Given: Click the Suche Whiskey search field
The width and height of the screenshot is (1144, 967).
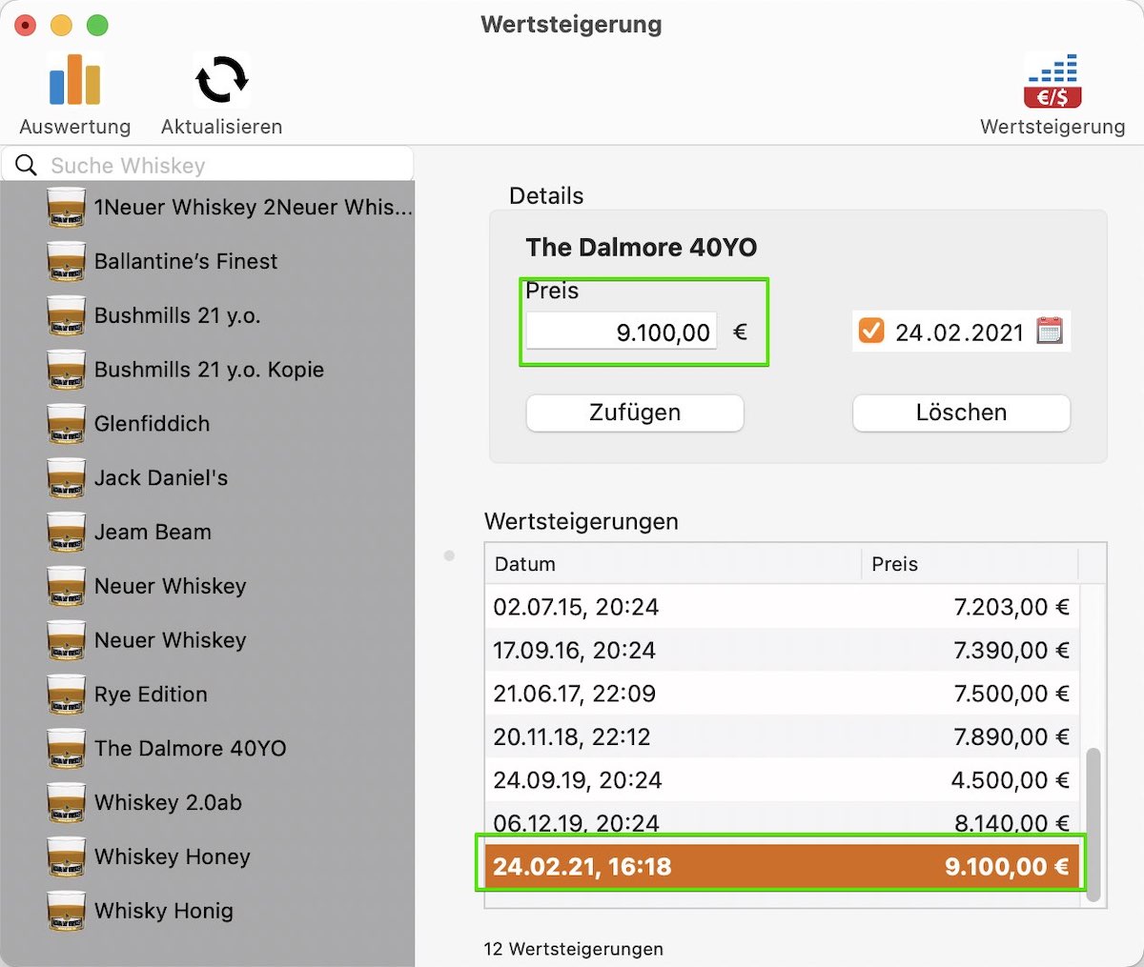Looking at the screenshot, I should pyautogui.click(x=208, y=165).
